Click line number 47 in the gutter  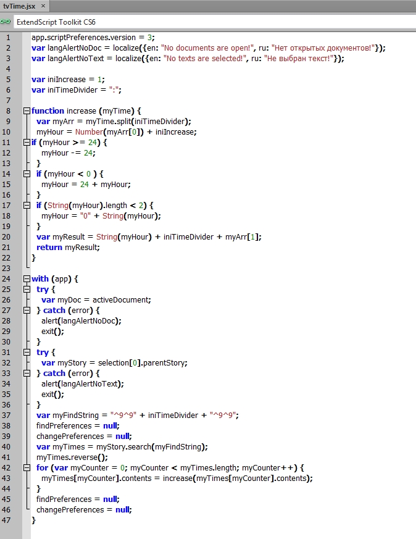coord(6,520)
